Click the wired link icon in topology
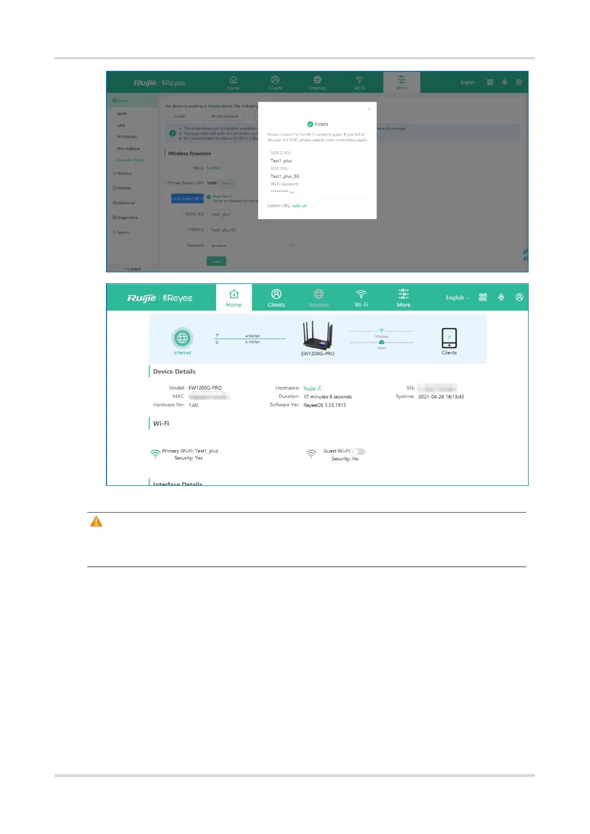The height and width of the screenshot is (834, 590). pyautogui.click(x=381, y=342)
